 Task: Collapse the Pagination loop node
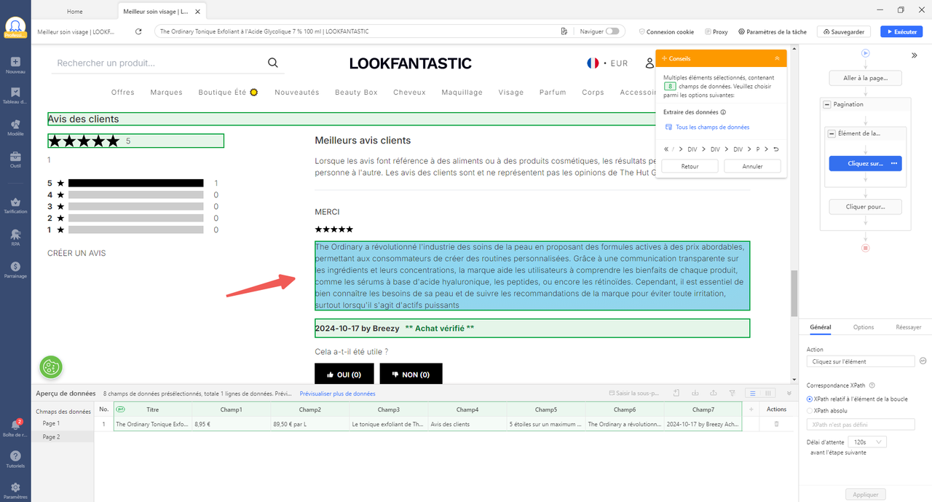pyautogui.click(x=827, y=104)
